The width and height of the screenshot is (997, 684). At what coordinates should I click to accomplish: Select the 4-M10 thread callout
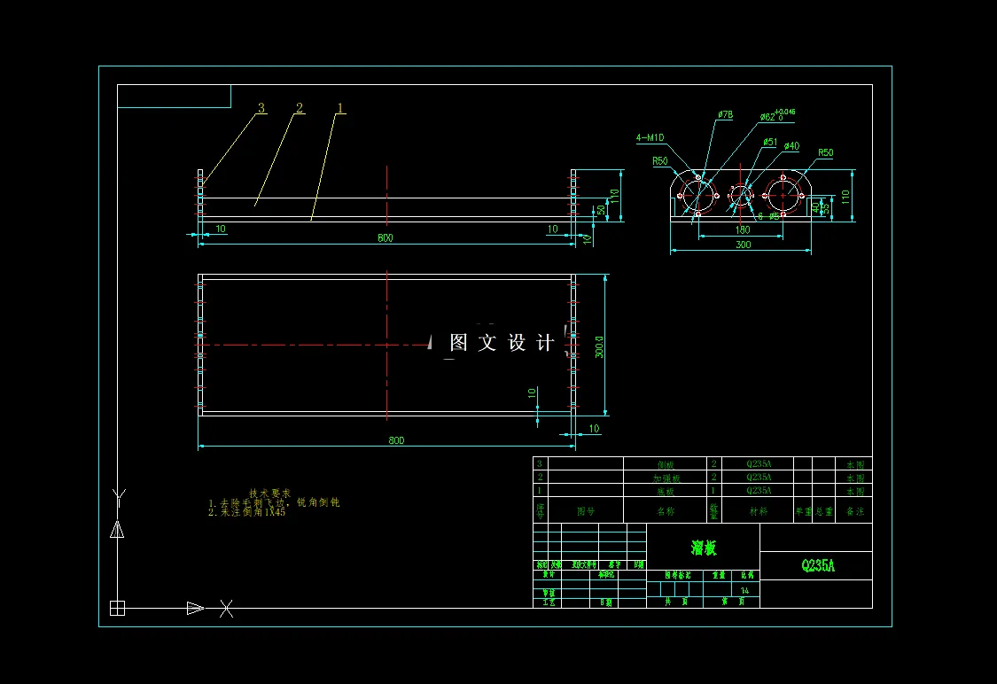click(651, 137)
